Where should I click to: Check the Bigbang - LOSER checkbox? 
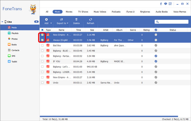tap(42, 72)
